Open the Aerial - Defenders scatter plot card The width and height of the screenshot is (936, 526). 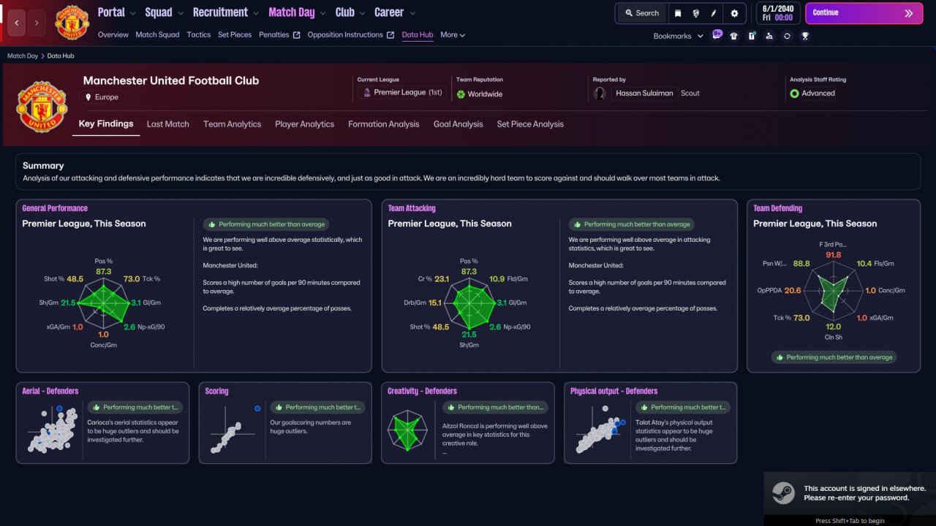102,423
